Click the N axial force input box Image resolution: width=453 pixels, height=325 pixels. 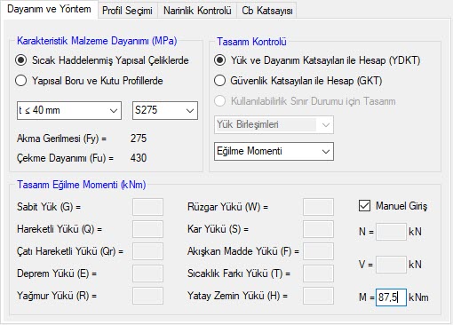point(391,232)
